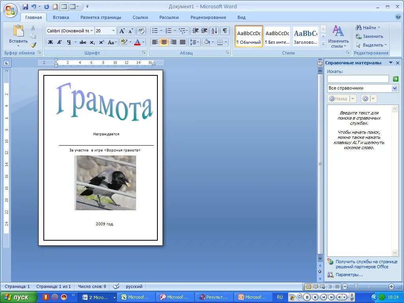This screenshot has height=303, width=404.
Task: Select center alignment
Action: (164, 42)
